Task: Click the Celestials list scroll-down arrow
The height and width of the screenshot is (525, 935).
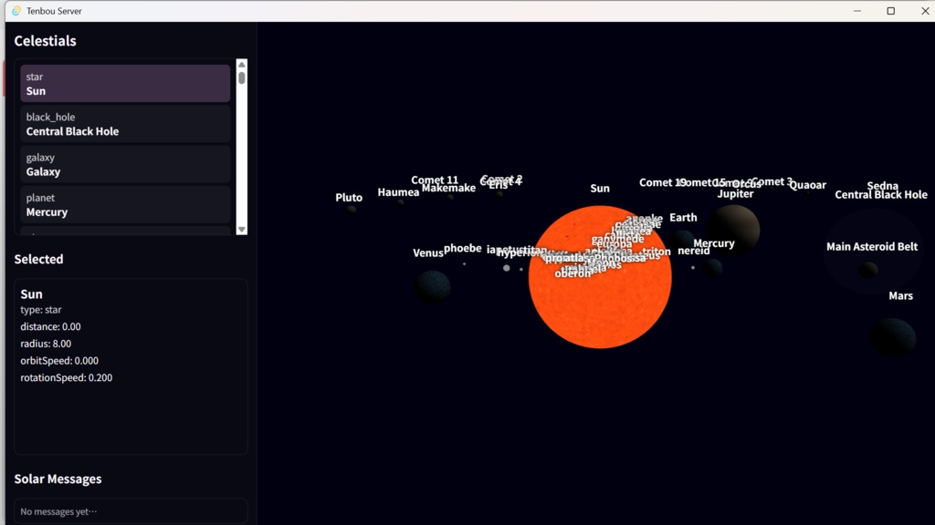Action: point(241,229)
